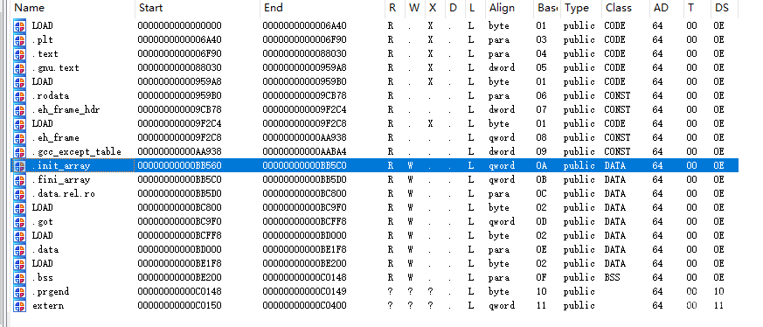Click the segment icon of the .data row
The image size is (763, 327).
coord(19,250)
